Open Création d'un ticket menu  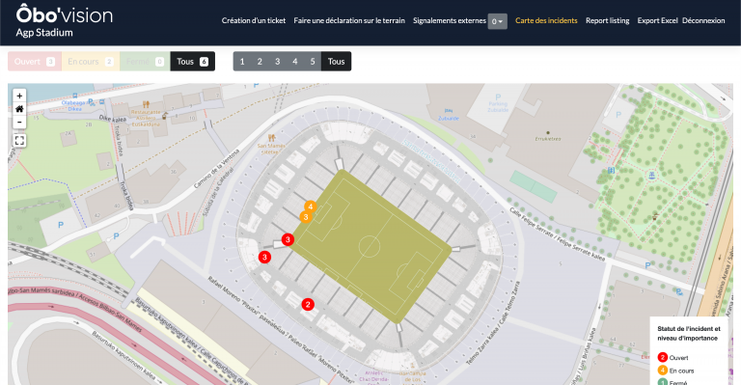(x=254, y=21)
